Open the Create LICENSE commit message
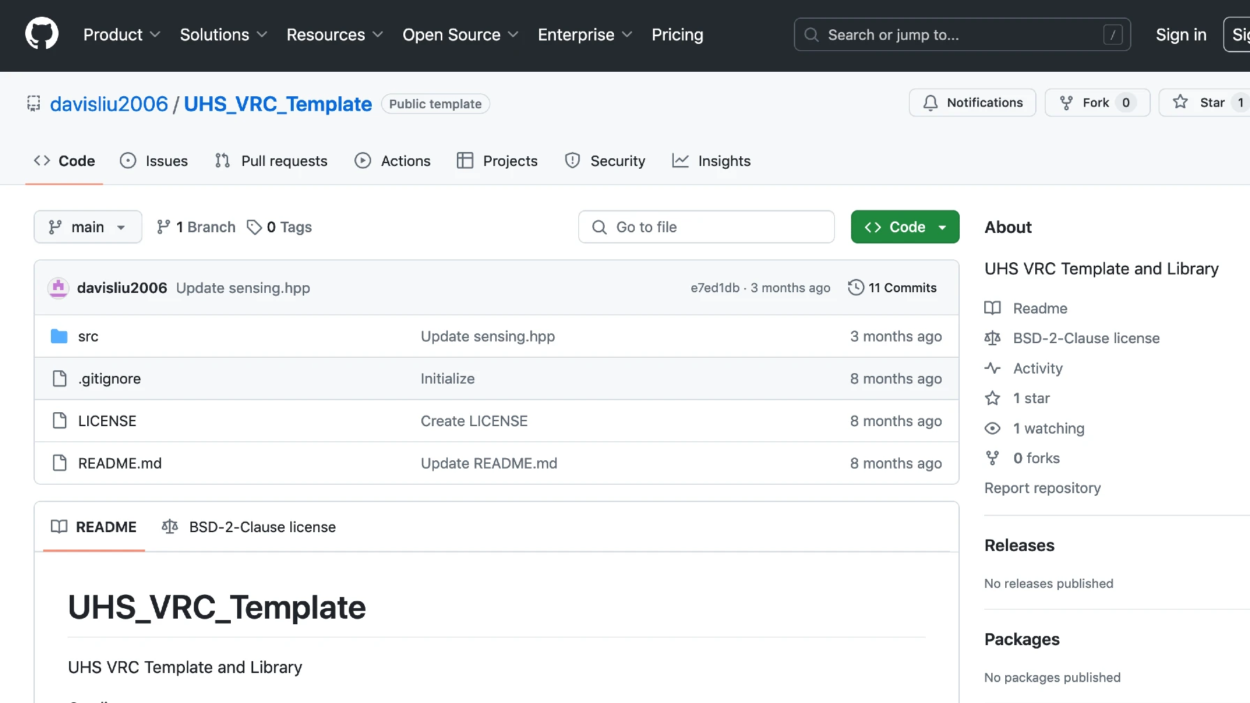This screenshot has width=1250, height=703. tap(474, 421)
